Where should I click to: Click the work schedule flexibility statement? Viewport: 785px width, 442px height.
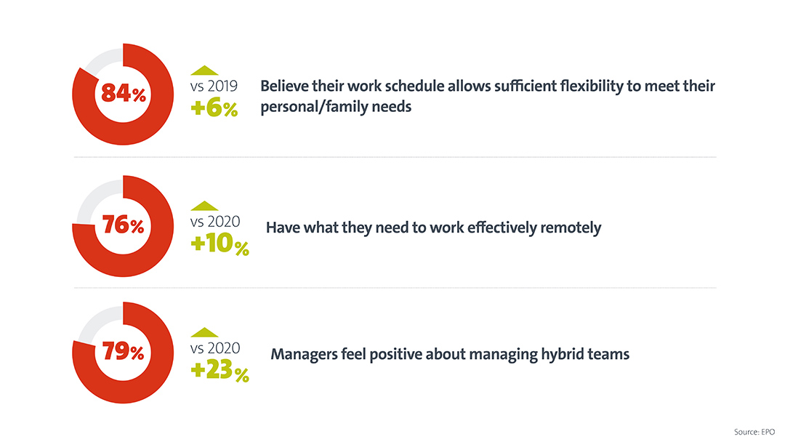(x=487, y=96)
